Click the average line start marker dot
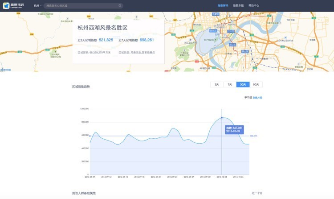The width and height of the screenshot is (334, 199). pyautogui.click(x=90, y=136)
